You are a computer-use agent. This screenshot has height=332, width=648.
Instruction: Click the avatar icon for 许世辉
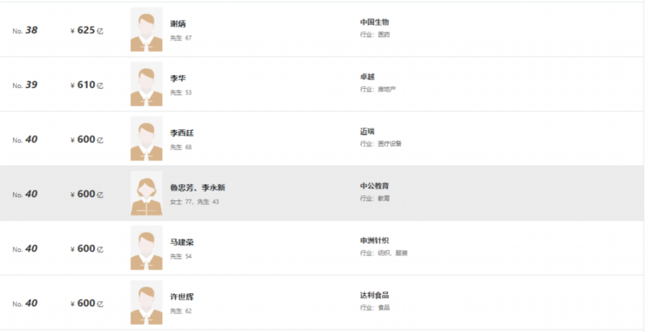tap(147, 302)
